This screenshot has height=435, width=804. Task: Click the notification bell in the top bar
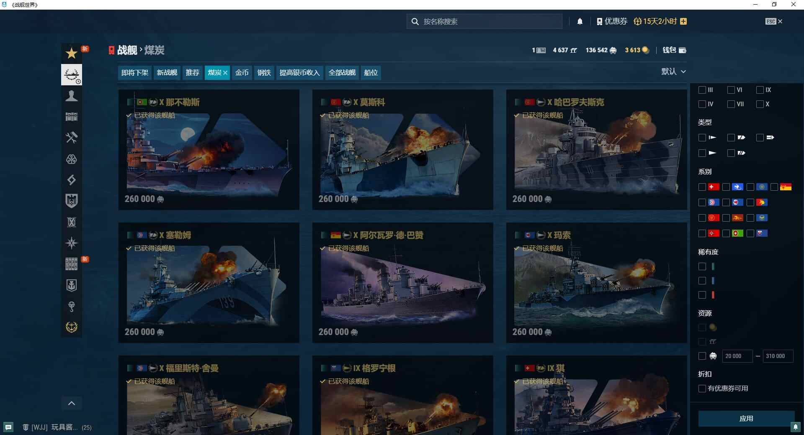(580, 21)
